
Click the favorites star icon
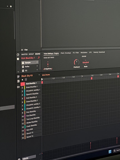tap(11, 6)
